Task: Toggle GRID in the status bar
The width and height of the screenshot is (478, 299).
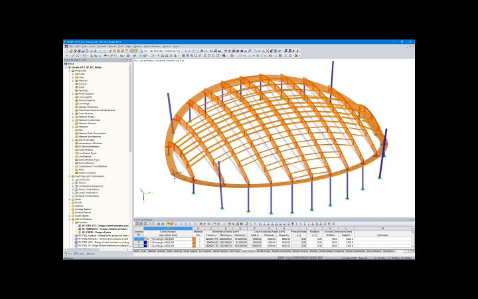Action: click(x=288, y=258)
